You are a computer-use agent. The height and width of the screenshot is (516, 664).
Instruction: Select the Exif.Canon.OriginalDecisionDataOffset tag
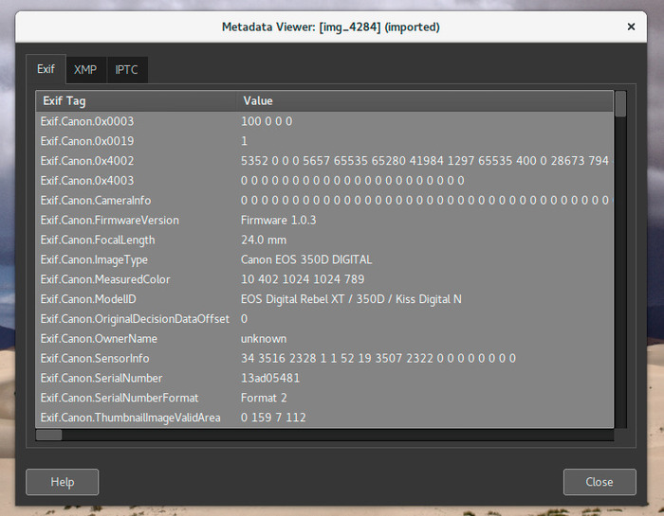(x=135, y=319)
